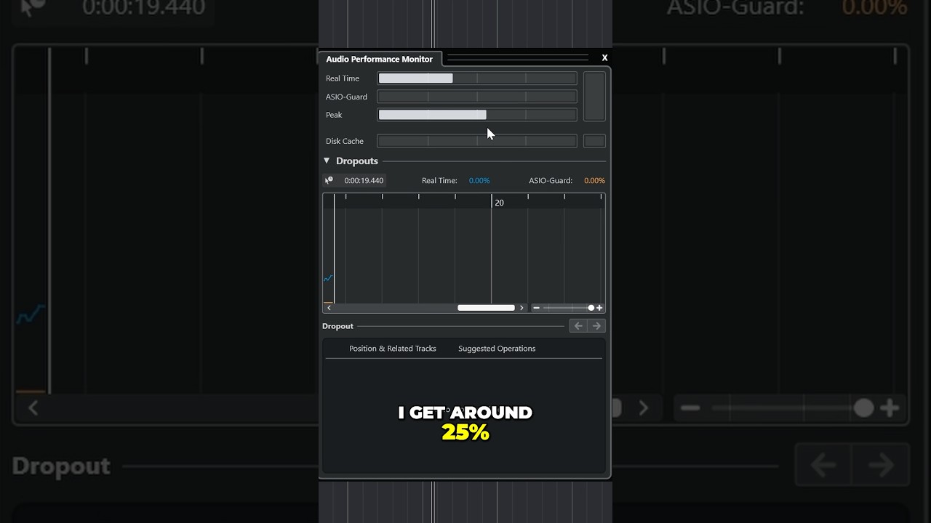This screenshot has width=931, height=523.
Task: Click the Audio Performance Monitor title tab
Action: (379, 59)
